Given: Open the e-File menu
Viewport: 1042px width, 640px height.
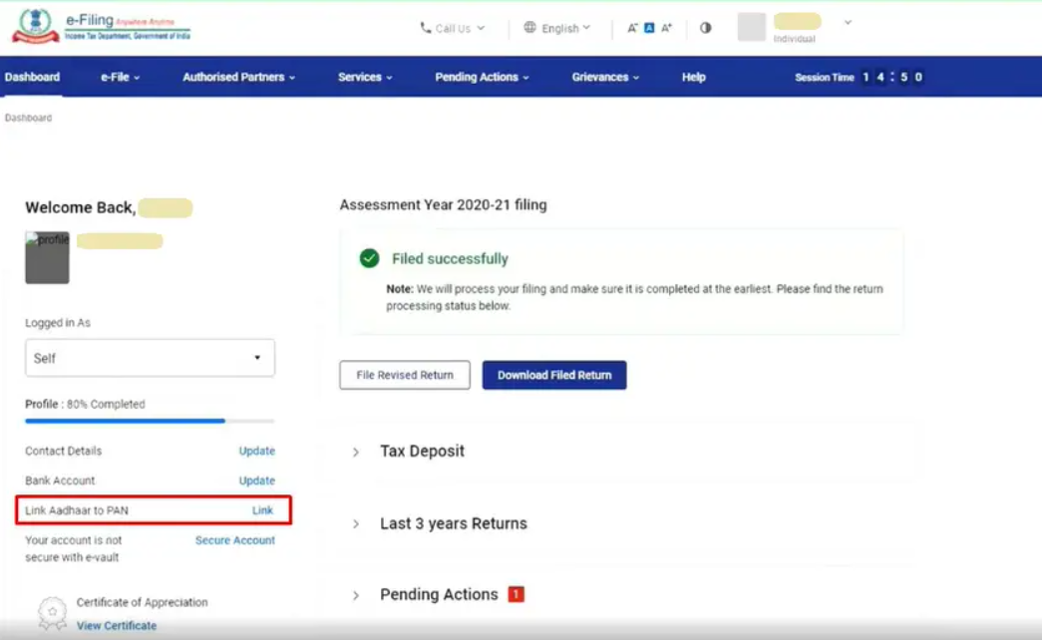Looking at the screenshot, I should click(x=120, y=77).
